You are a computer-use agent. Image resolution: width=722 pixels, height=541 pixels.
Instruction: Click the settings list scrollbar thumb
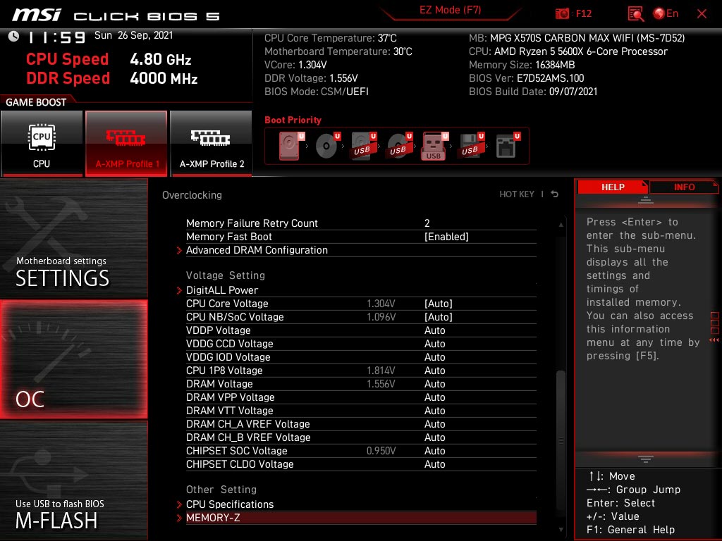[x=561, y=440]
